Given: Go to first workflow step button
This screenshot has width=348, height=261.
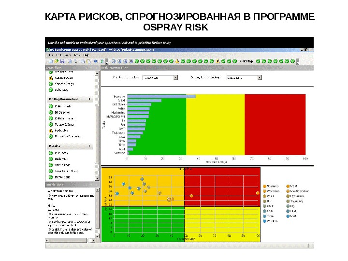Looking at the screenshot, I should pos(114,61).
